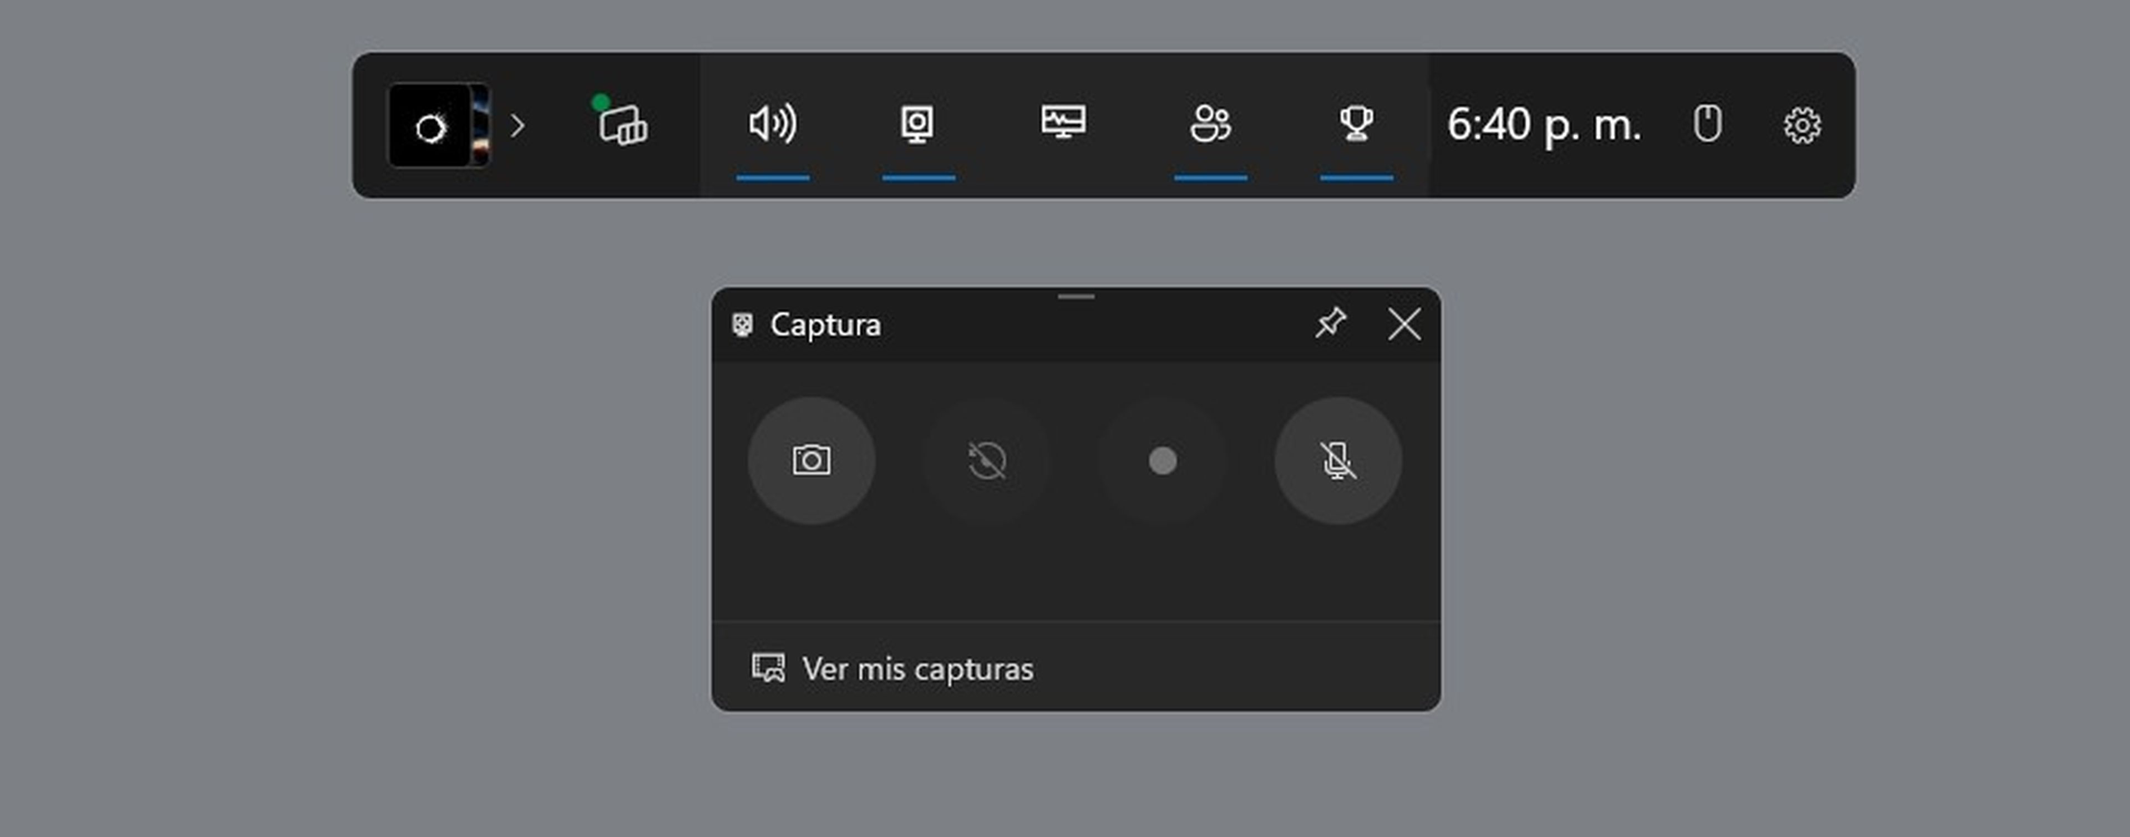Click the mouse cursor icon in taskbar
The image size is (2130, 837).
1705,124
